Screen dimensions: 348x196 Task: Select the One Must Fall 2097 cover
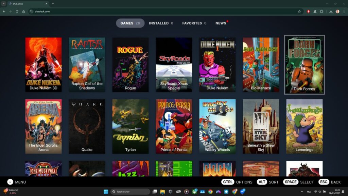43,169
